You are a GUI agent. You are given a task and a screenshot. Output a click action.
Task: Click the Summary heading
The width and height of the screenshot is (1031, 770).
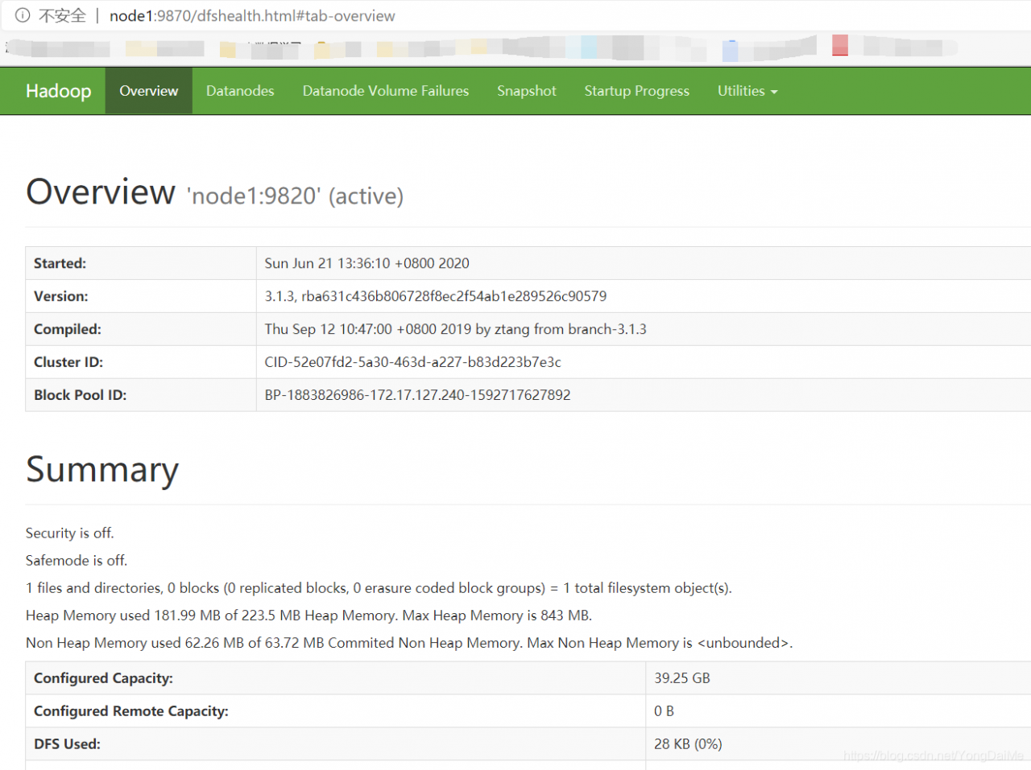(x=102, y=470)
